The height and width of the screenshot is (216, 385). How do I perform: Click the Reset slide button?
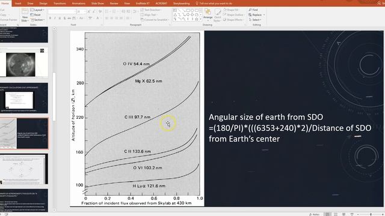[x=35, y=14]
